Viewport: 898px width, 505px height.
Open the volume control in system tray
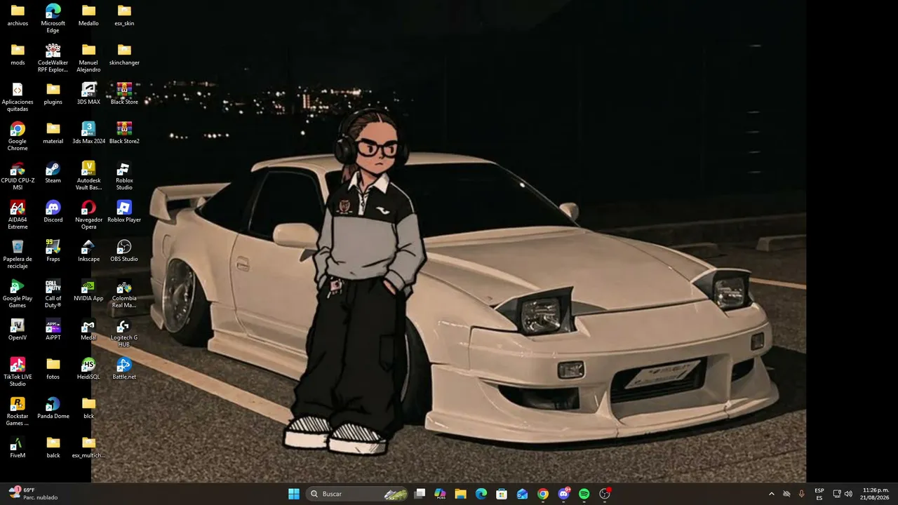point(848,494)
